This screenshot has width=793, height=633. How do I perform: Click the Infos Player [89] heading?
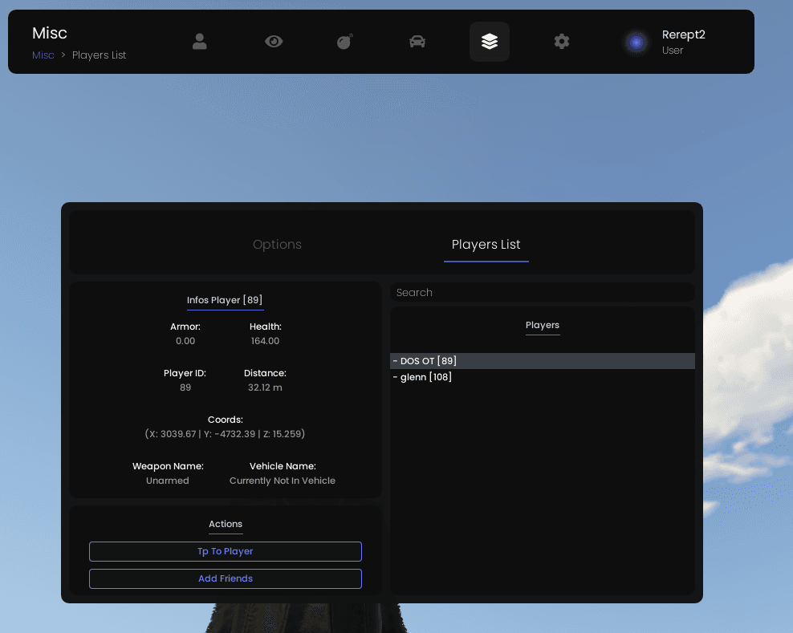click(225, 300)
